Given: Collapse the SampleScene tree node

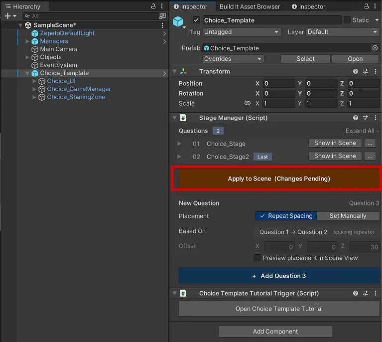Looking at the screenshot, I should (x=20, y=25).
